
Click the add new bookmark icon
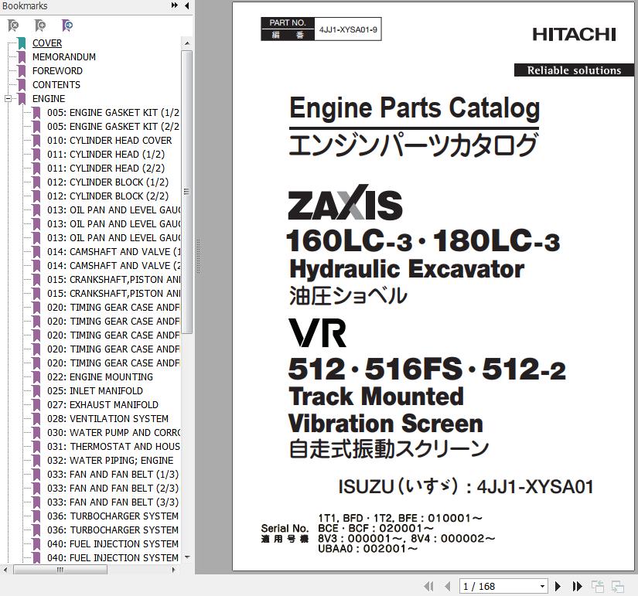coord(40,26)
